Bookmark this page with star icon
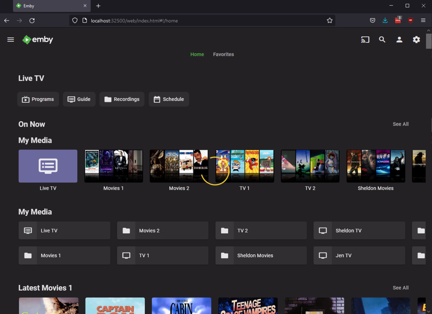The image size is (432, 314). coord(329,20)
